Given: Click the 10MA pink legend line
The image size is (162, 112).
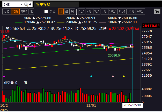Looking at the screenshot, I should [102, 22].
